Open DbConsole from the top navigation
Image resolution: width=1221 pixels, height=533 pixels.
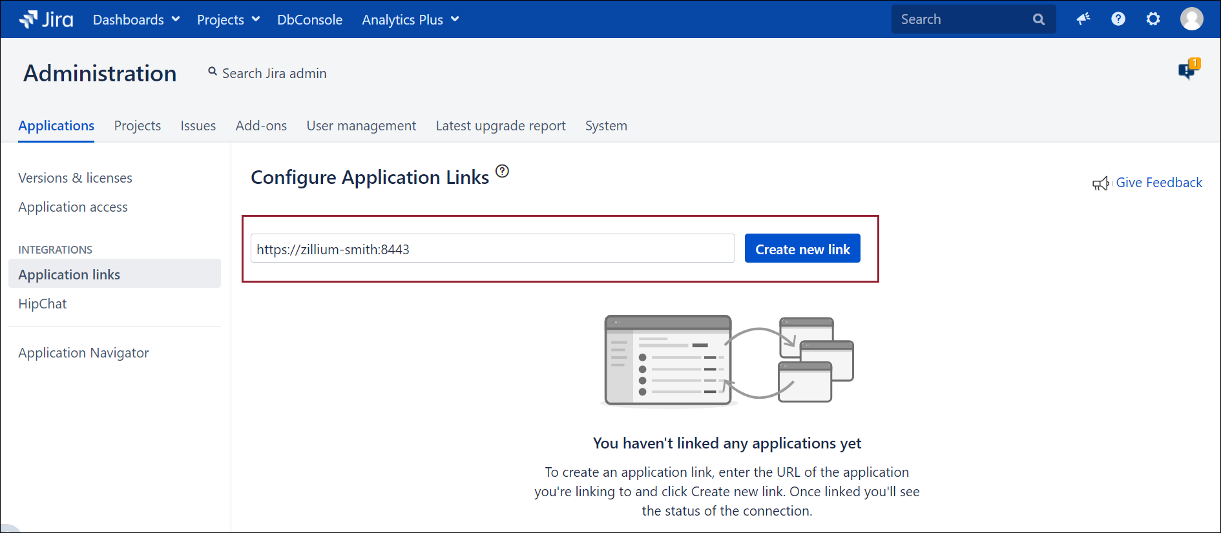309,20
